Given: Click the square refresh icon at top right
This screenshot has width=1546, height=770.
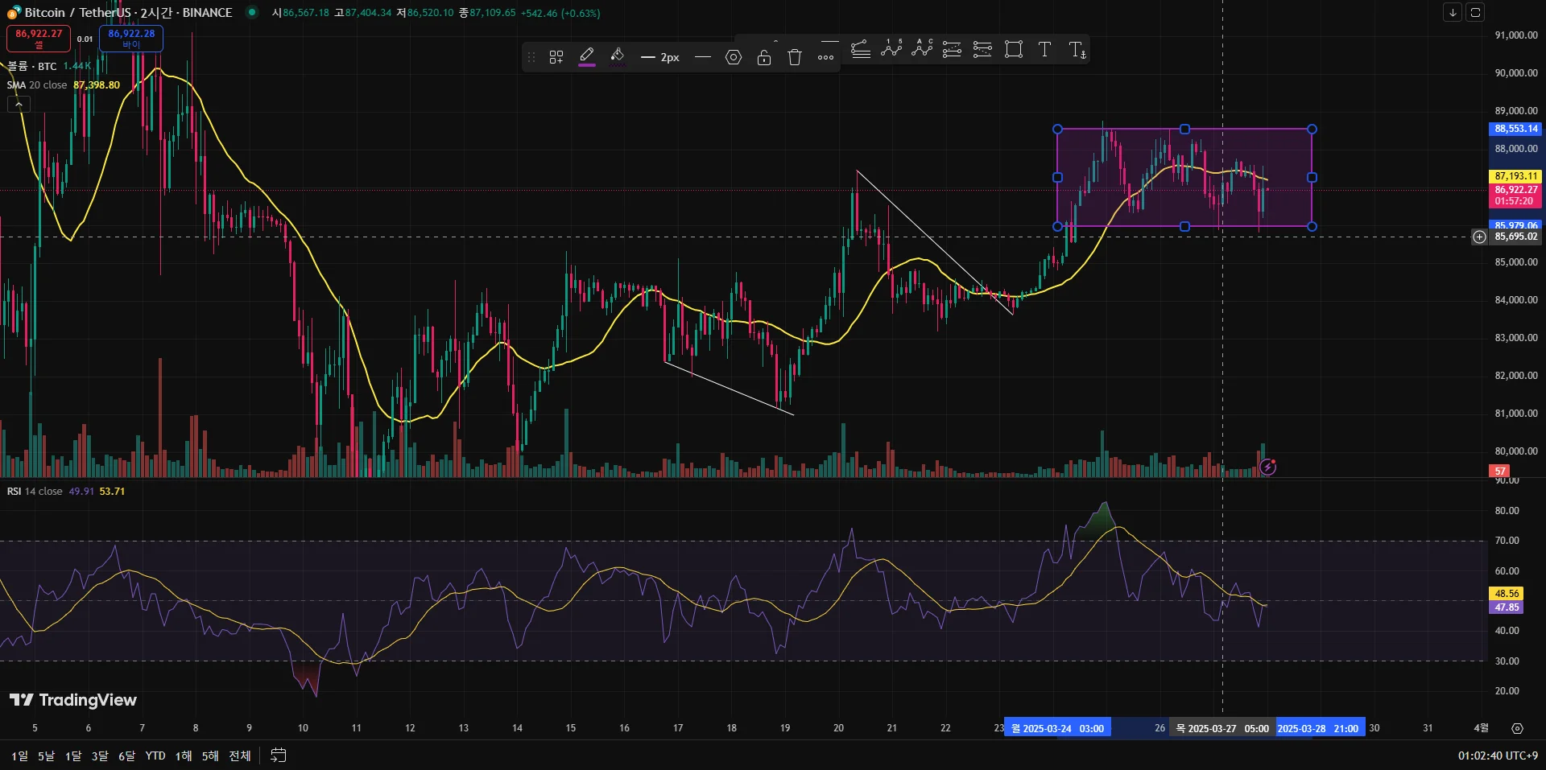Looking at the screenshot, I should [1475, 12].
